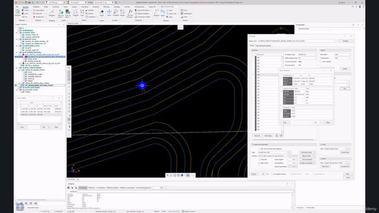Viewport: 379px width, 213px height.
Task: Toggle the 07 WASTE DUMP DESIGN layer checkbox
Action: coord(18,88)
